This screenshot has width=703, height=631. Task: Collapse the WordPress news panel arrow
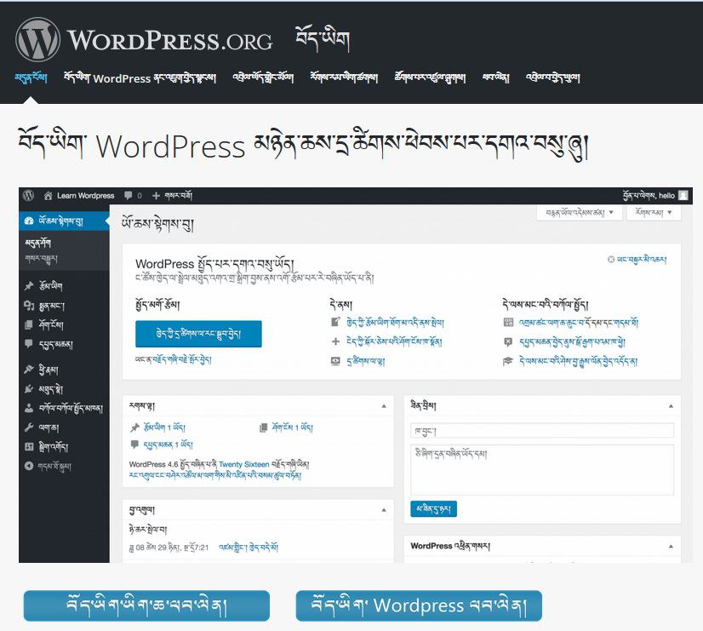coord(671,546)
